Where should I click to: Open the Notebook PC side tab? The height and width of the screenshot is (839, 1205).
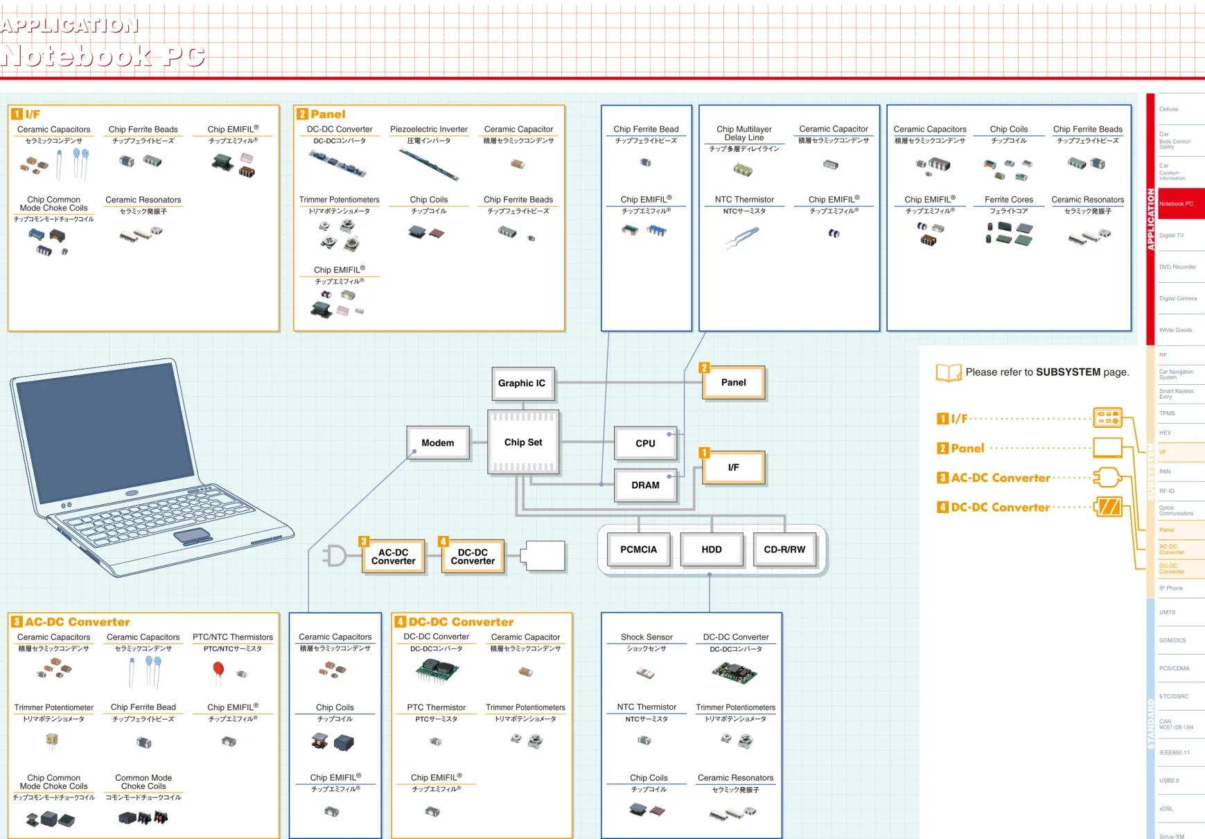(1181, 204)
